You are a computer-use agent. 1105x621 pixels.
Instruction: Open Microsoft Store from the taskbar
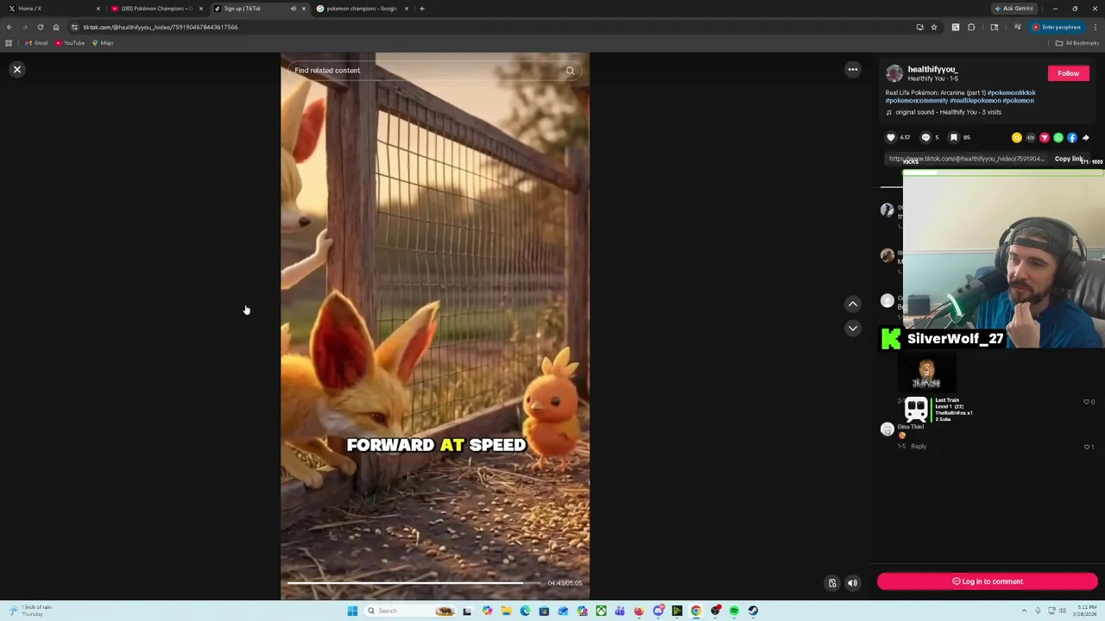[544, 611]
